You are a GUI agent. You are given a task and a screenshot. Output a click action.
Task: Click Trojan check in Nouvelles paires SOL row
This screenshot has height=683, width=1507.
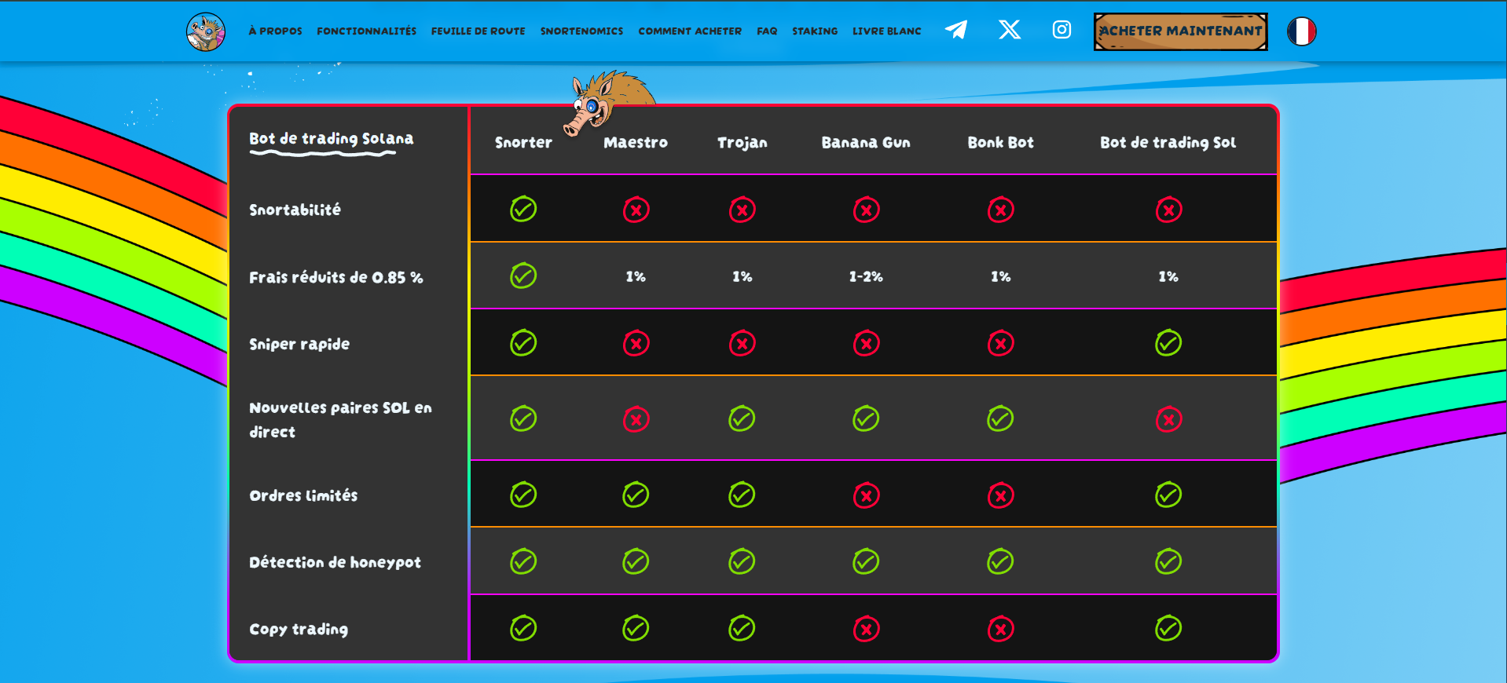pos(742,418)
